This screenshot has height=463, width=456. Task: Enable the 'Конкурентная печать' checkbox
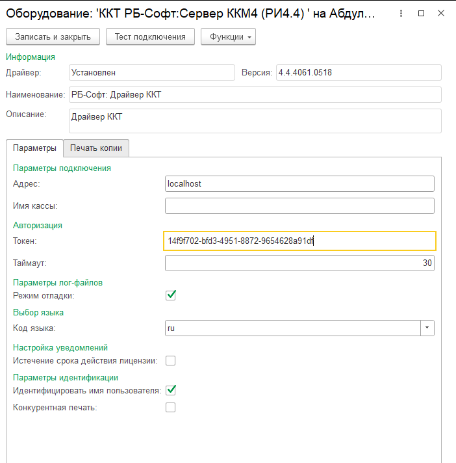pyautogui.click(x=170, y=408)
